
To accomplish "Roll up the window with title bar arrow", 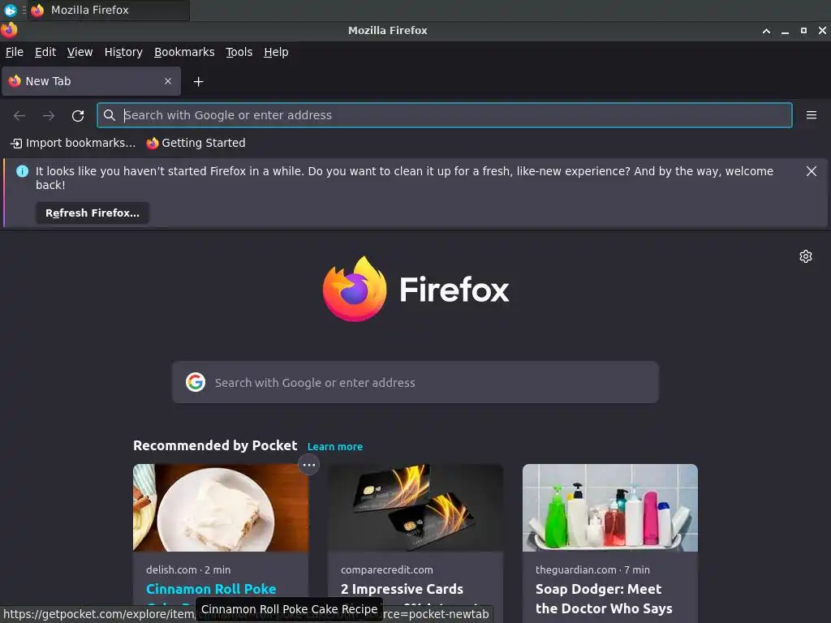I will click(766, 31).
